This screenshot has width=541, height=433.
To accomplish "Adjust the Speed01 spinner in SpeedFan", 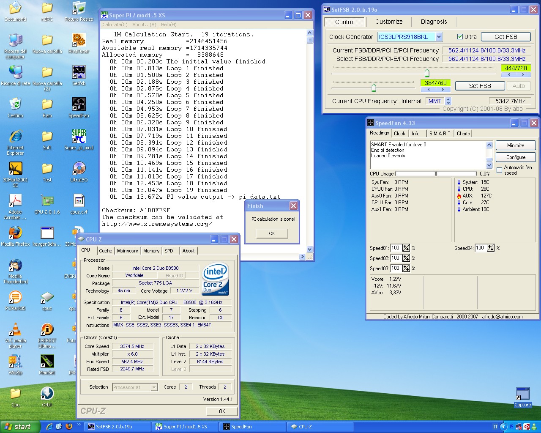I will tap(406, 248).
